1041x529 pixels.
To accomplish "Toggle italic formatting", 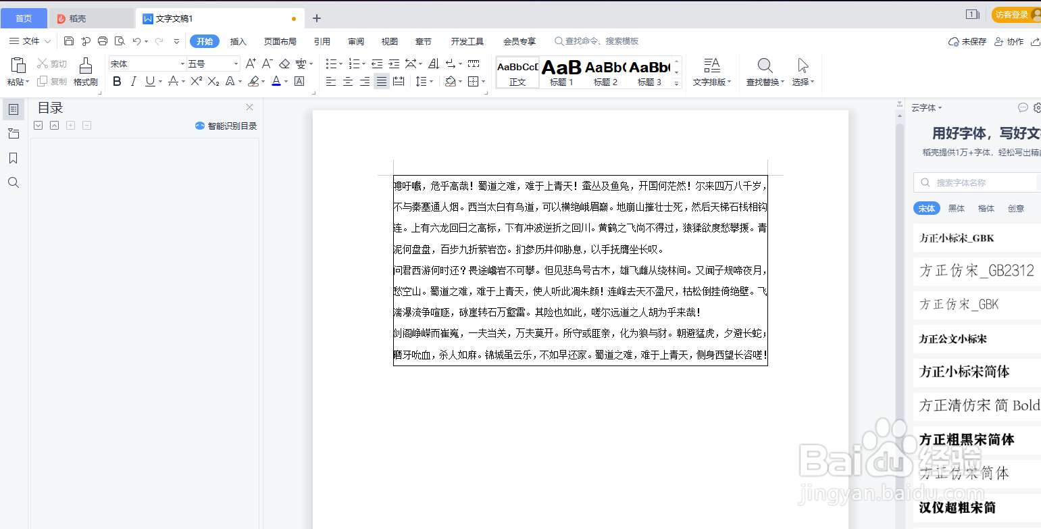I will 132,82.
